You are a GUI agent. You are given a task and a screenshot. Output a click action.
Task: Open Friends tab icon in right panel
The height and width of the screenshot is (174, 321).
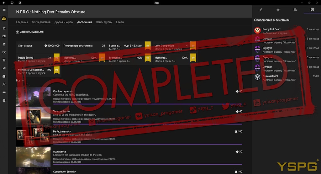coord(260,10)
